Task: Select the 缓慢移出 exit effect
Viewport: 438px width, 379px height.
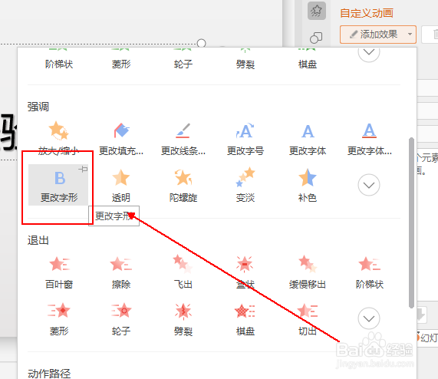Action: pyautogui.click(x=308, y=272)
